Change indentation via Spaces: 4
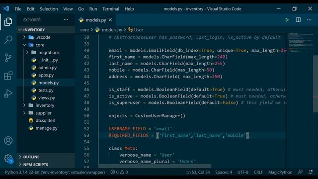The image size is (318, 179). [224, 172]
